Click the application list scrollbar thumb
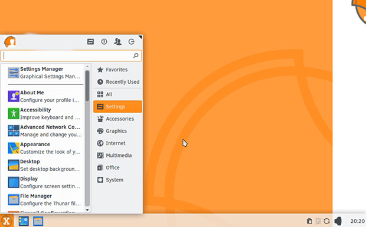Screen dimensions: 366x227 pos(87,85)
